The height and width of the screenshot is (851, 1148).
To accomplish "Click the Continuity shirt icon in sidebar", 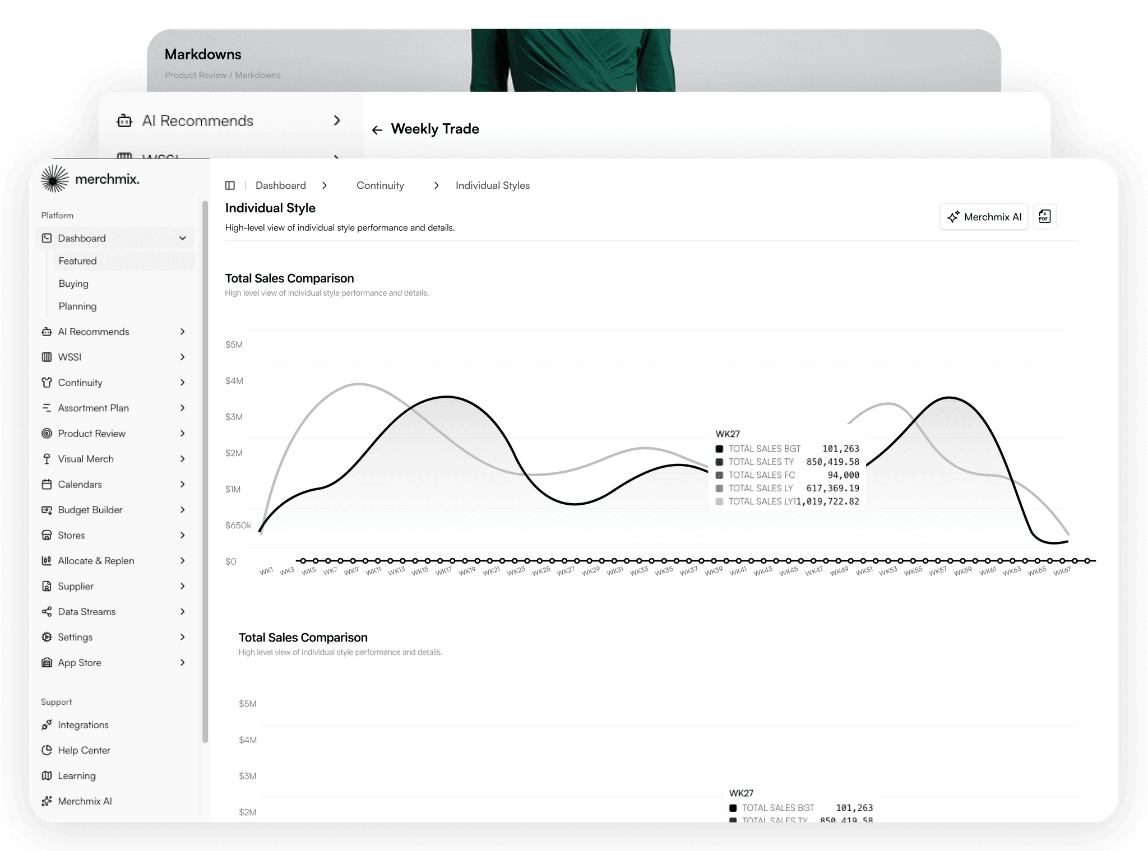I will coord(47,383).
